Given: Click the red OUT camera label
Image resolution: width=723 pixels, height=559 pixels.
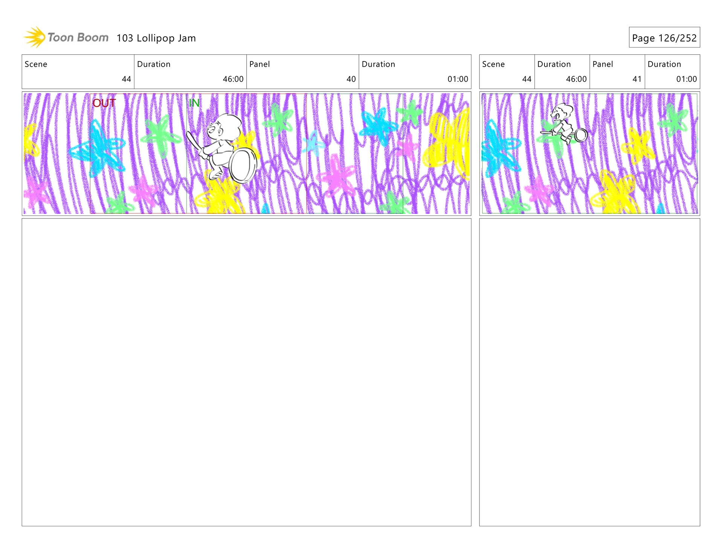Looking at the screenshot, I should [x=104, y=103].
